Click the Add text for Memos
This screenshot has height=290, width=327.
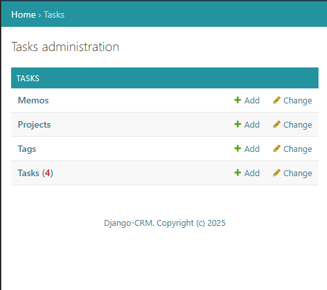(252, 101)
